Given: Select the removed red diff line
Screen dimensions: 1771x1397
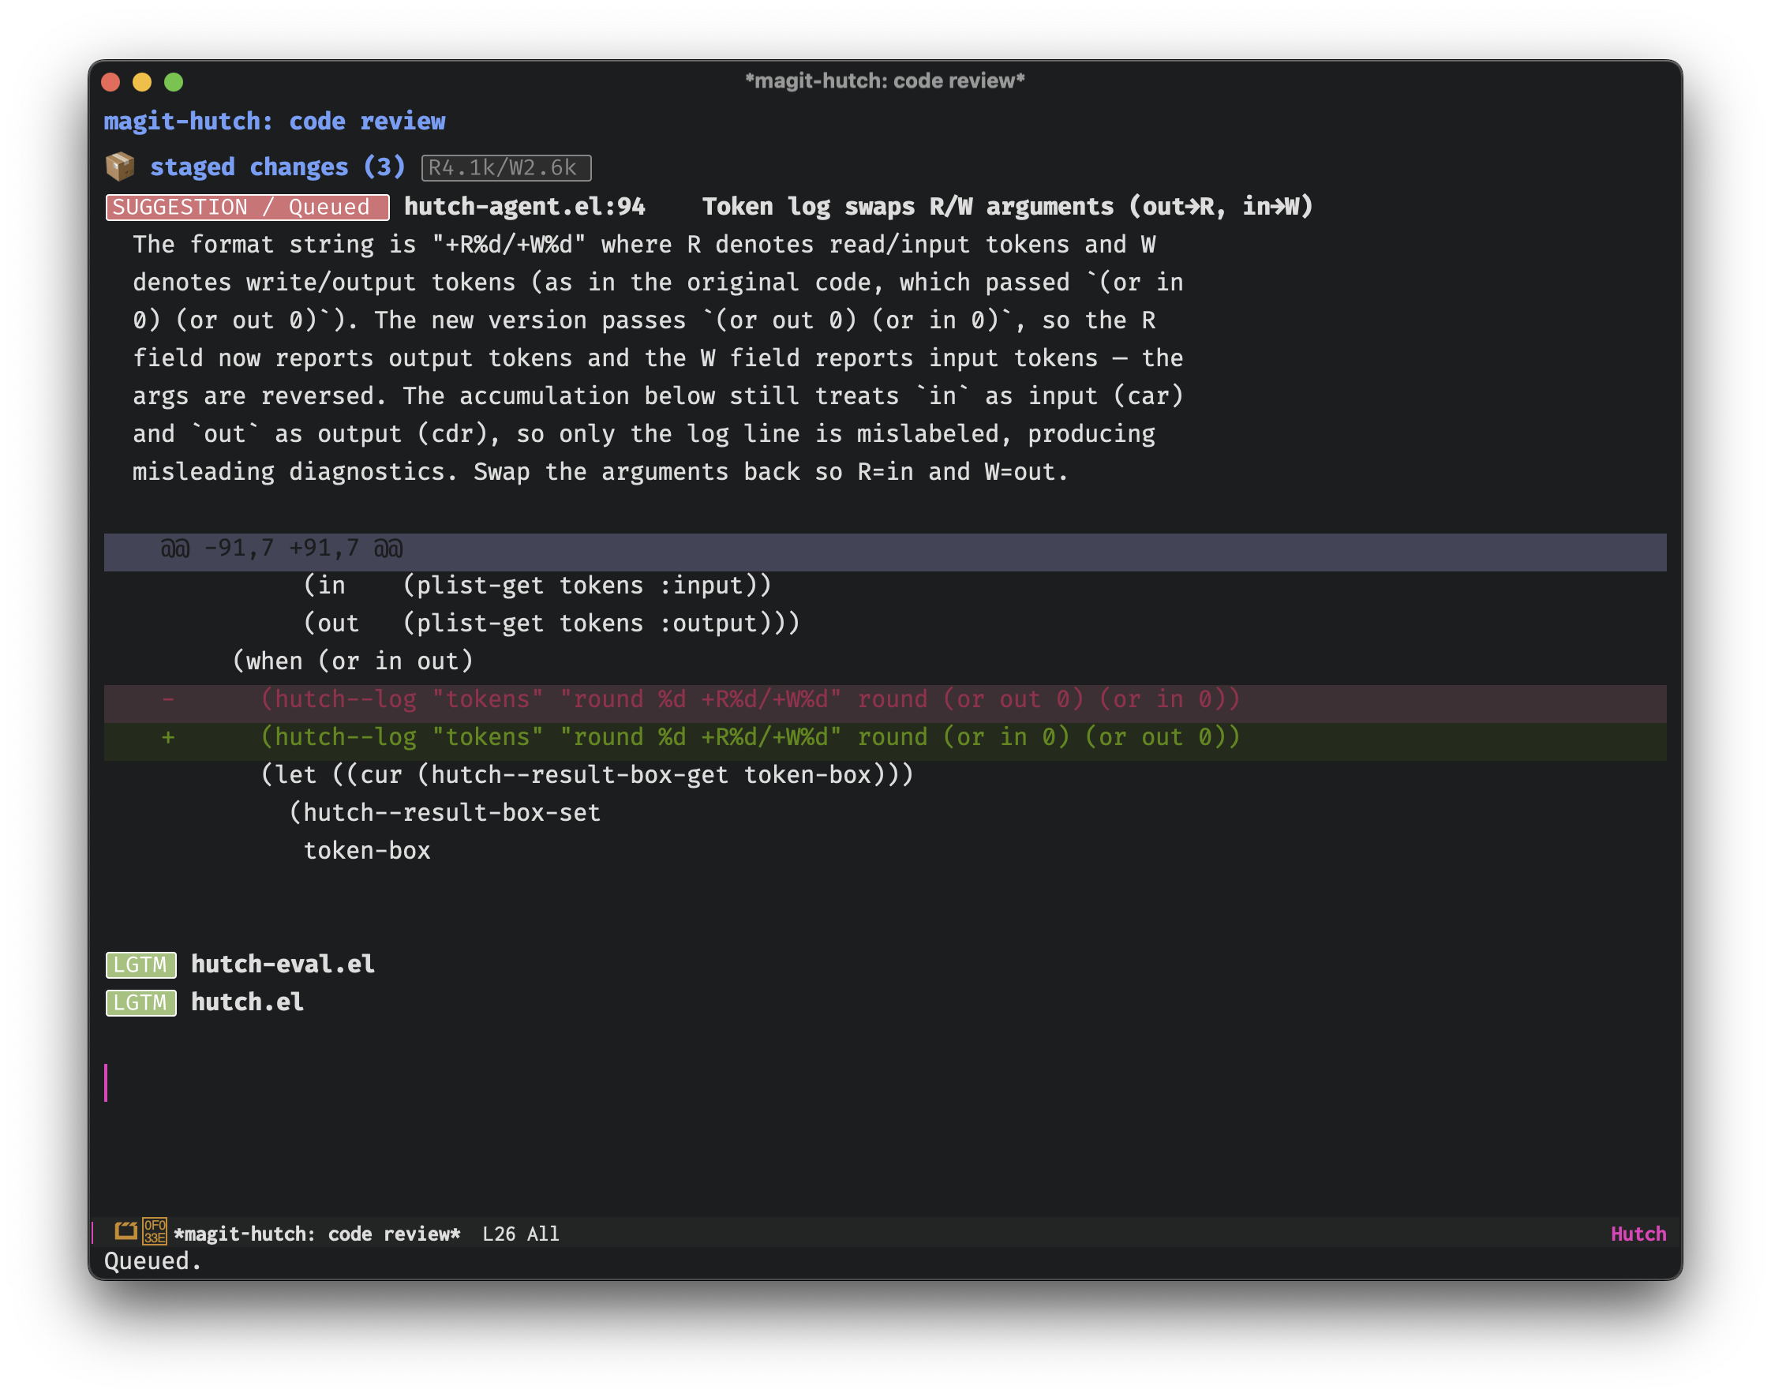Looking at the screenshot, I should [x=885, y=699].
